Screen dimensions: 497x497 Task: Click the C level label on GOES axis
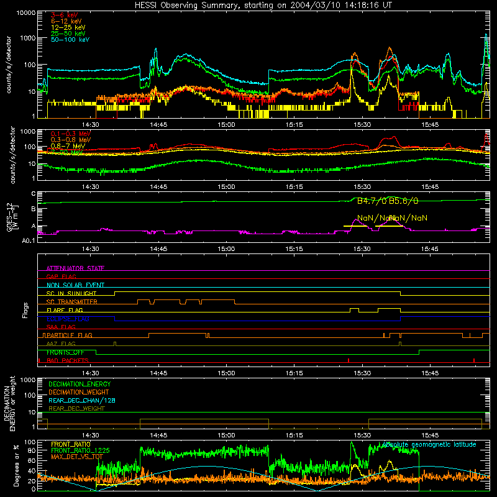coord(34,194)
